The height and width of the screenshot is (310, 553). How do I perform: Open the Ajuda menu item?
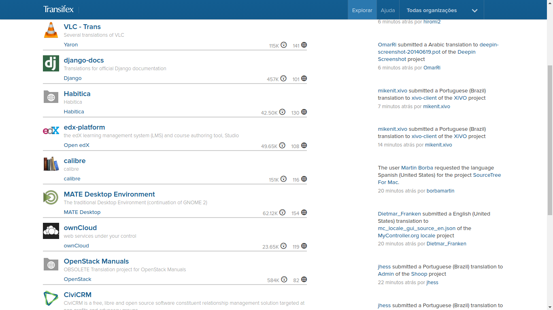tap(388, 10)
